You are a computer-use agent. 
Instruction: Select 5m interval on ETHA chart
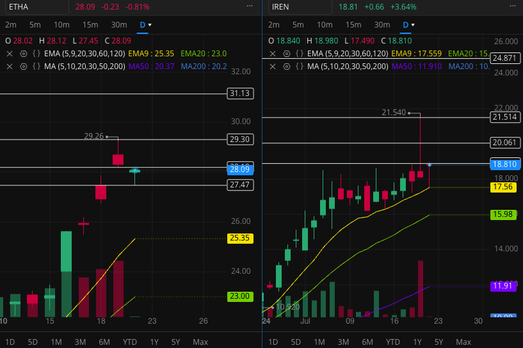(x=35, y=25)
